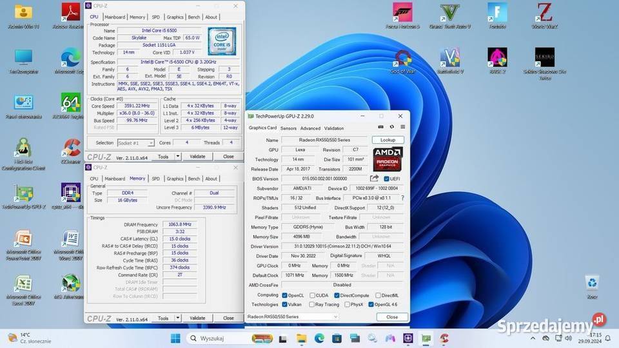Toggle the UEFI checkbox in GPU-Z
619x348 pixels.
pos(386,179)
